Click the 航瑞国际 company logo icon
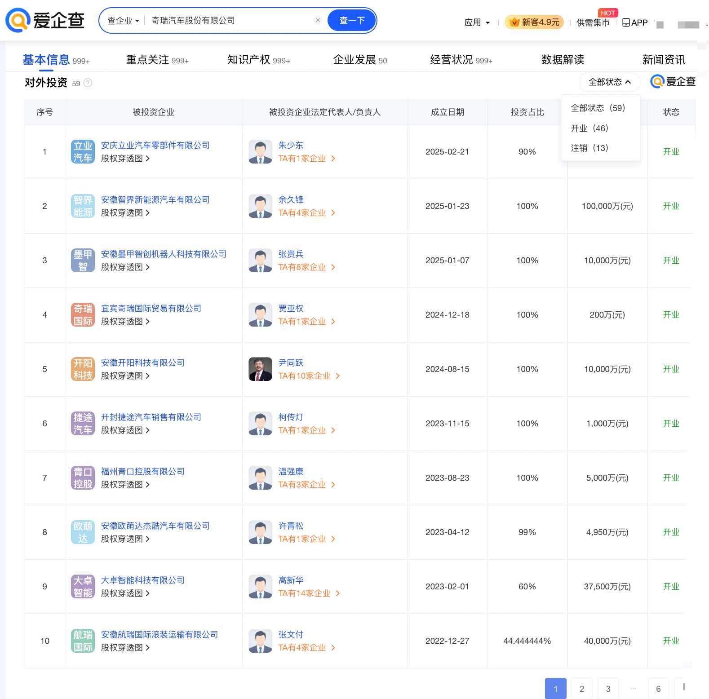The height and width of the screenshot is (699, 709). pos(83,641)
